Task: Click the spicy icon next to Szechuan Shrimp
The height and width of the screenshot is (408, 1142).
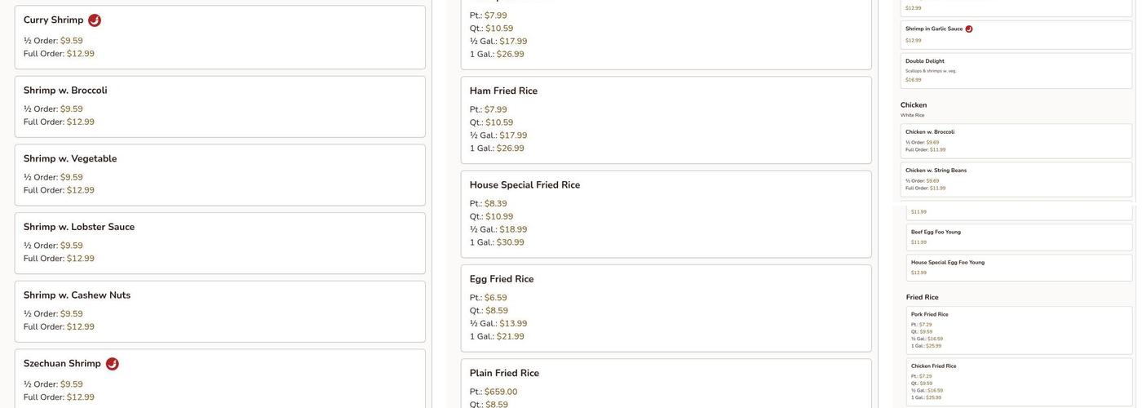Action: [x=113, y=364]
